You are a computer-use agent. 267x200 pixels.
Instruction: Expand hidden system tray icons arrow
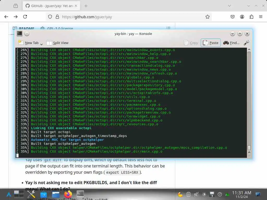(227, 194)
